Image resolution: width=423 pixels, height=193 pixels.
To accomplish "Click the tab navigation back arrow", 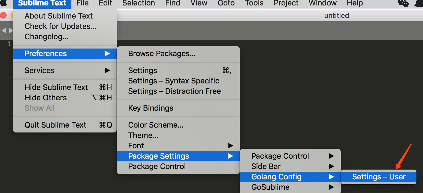I will click(4, 31).
